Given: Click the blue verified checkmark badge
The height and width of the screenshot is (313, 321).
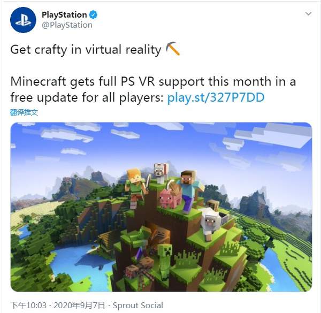Looking at the screenshot, I should 93,15.
